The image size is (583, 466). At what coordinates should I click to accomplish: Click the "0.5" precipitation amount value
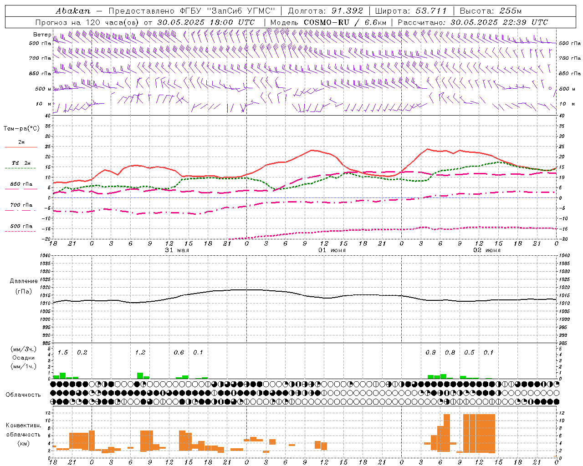pos(469,353)
